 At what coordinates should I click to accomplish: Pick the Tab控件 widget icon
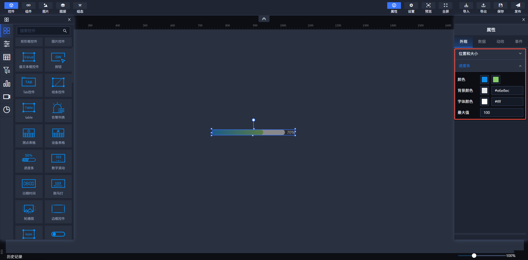point(29,85)
